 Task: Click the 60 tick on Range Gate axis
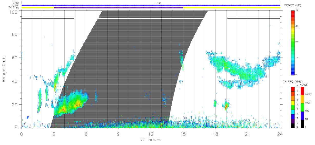point(15,58)
